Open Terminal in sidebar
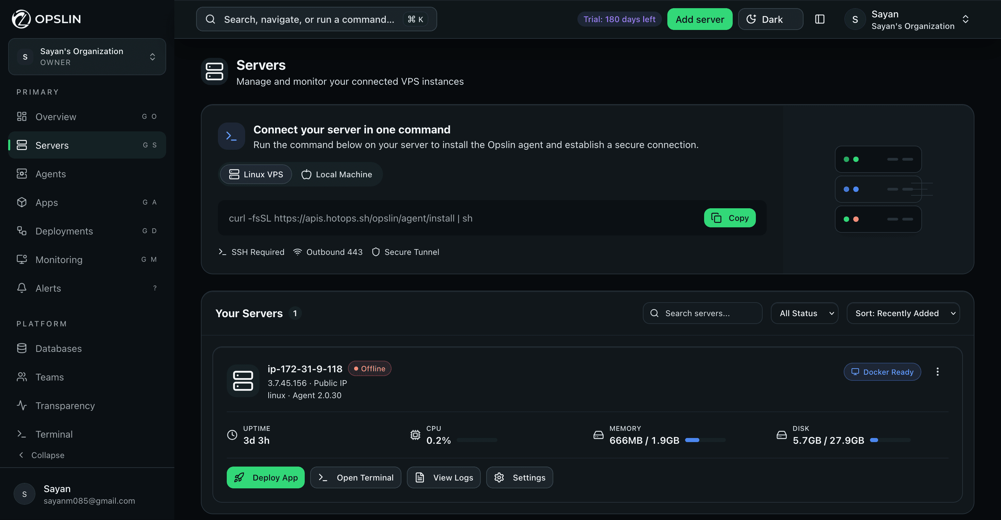Screen dimensions: 1001x520 (x=87, y=434)
